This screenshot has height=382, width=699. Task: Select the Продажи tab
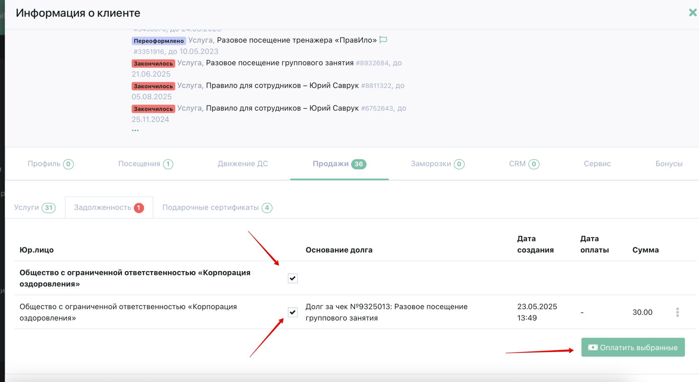pos(339,164)
